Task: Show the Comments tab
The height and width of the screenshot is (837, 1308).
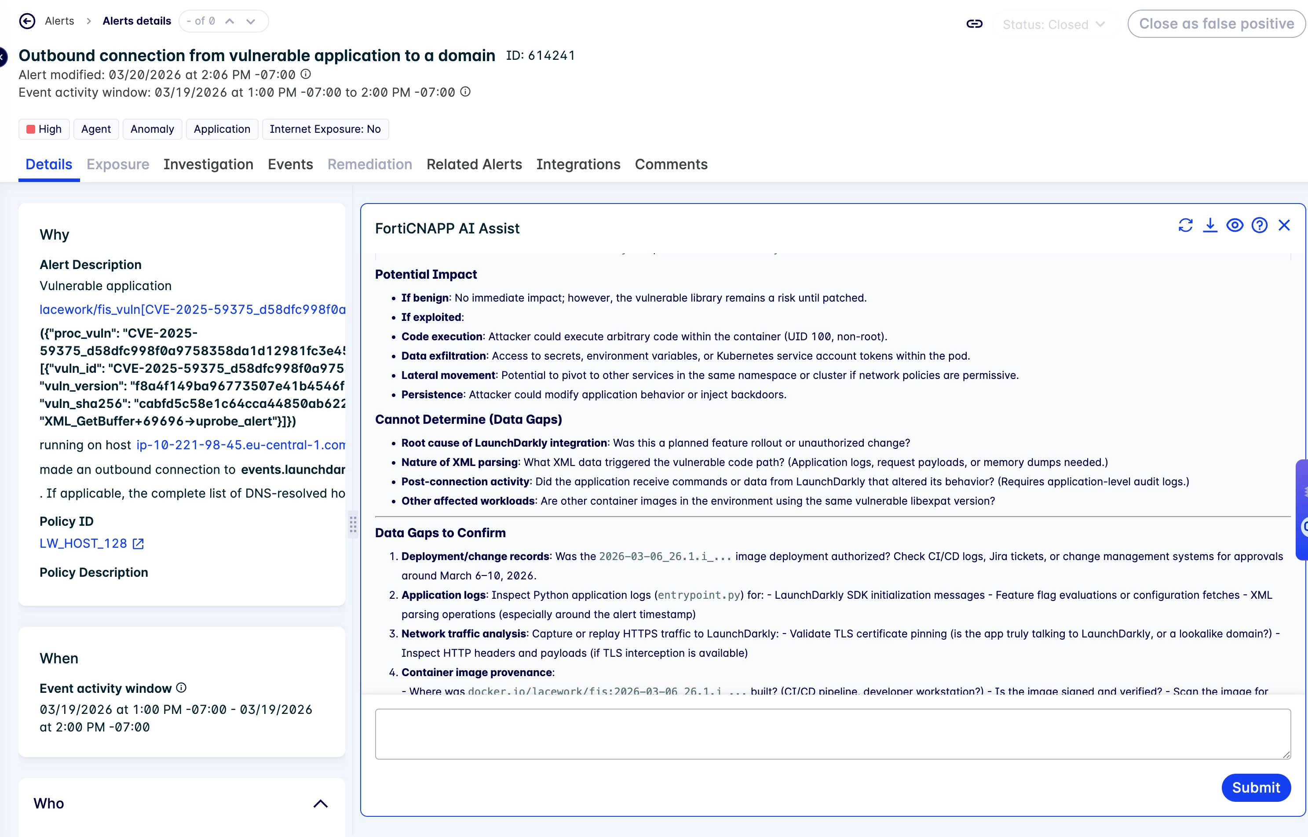Action: (672, 164)
